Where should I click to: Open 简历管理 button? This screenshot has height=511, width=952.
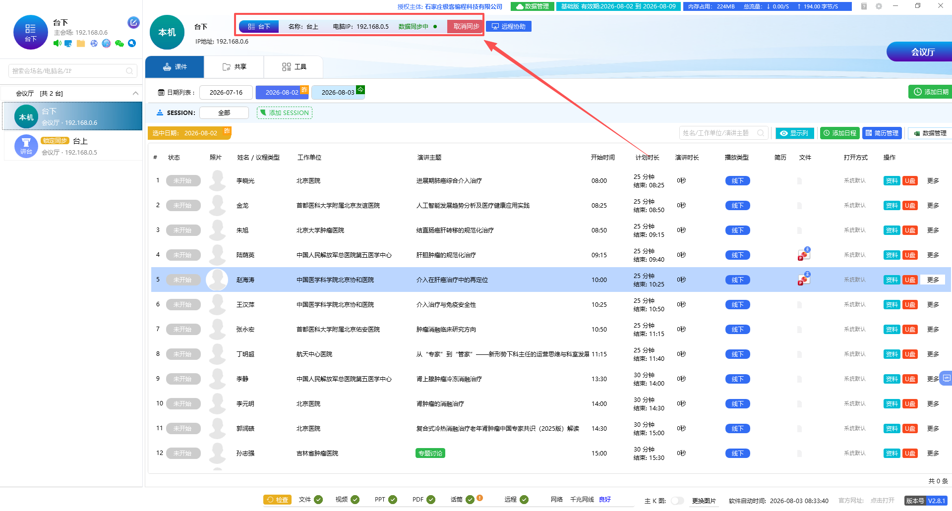[x=882, y=133]
